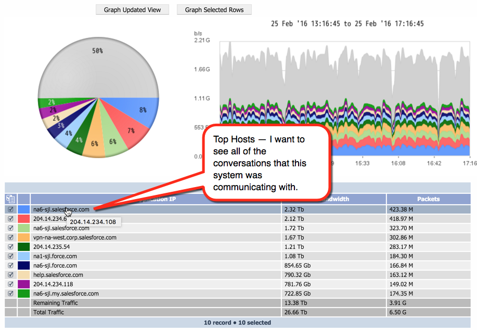Click the na6-sjl.my.salesforce.com host name
The height and width of the screenshot is (330, 477).
click(66, 294)
